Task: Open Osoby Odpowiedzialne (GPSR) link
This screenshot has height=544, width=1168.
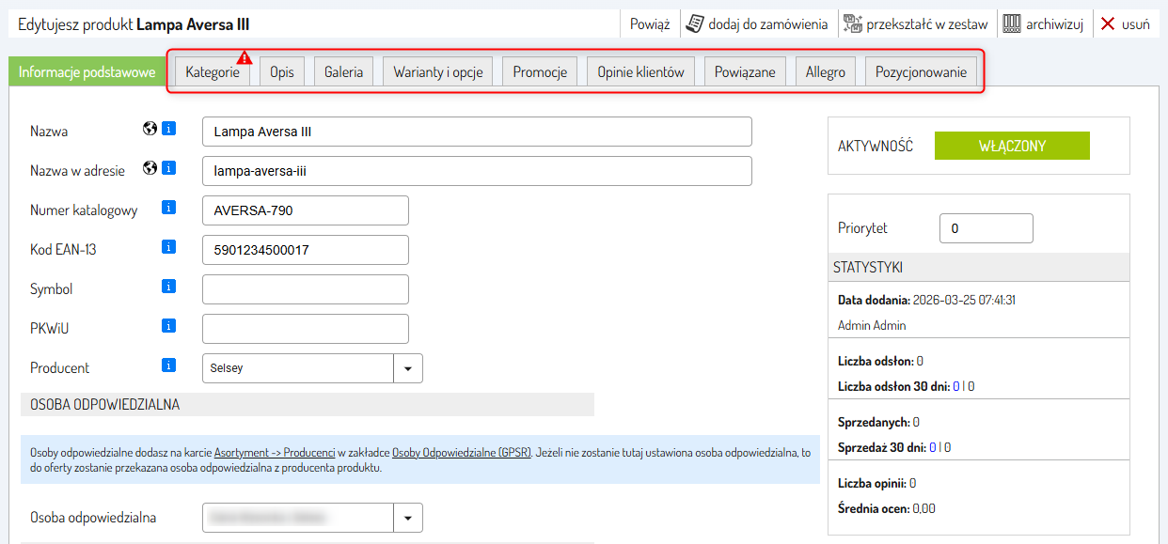Action: 462,452
